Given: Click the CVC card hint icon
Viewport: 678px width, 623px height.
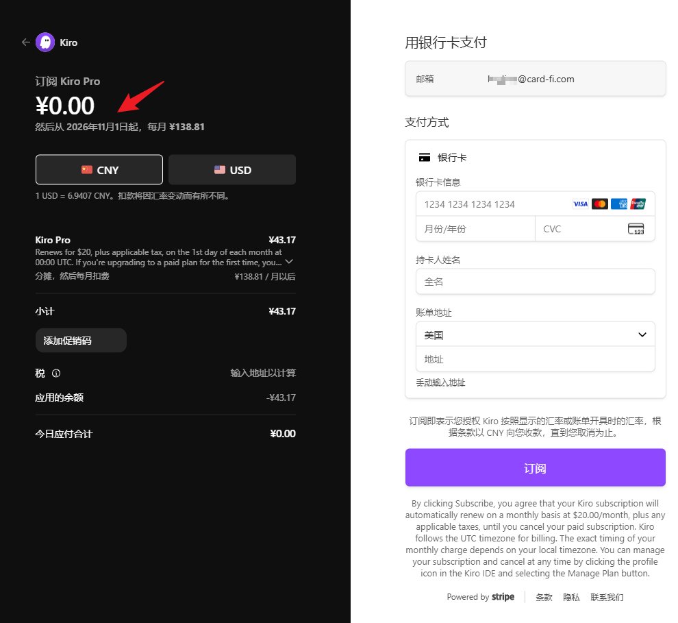Looking at the screenshot, I should [636, 229].
